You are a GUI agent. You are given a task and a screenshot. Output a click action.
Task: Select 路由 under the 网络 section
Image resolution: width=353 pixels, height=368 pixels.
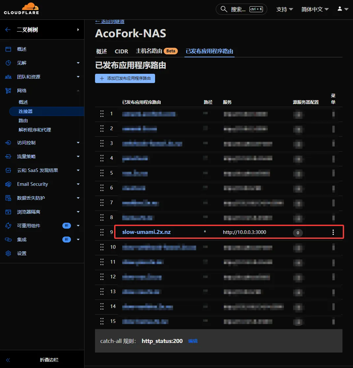coord(23,121)
